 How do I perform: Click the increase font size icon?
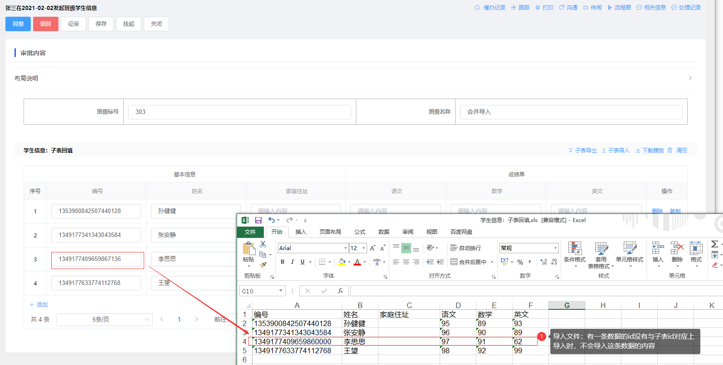click(x=373, y=248)
